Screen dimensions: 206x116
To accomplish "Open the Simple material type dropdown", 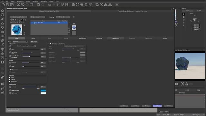I will point(38,17).
